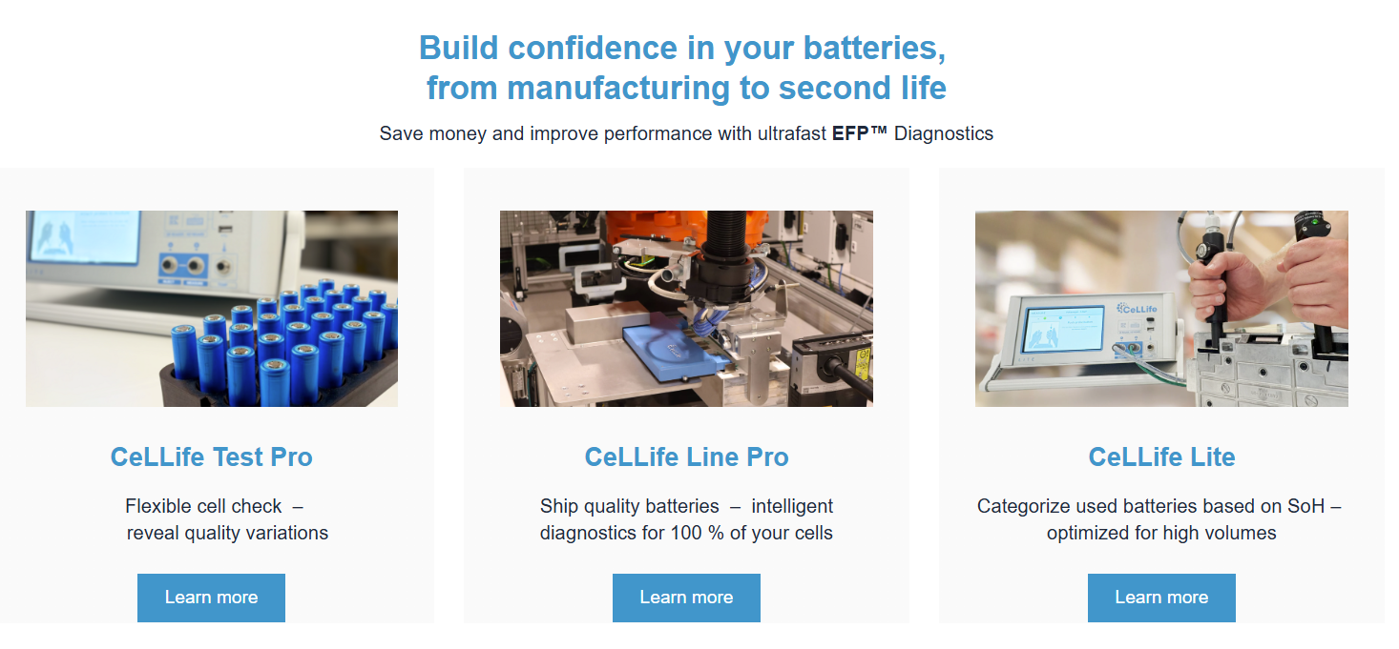Click the handheld battery tester photo
The width and height of the screenshot is (1399, 649).
[1160, 309]
